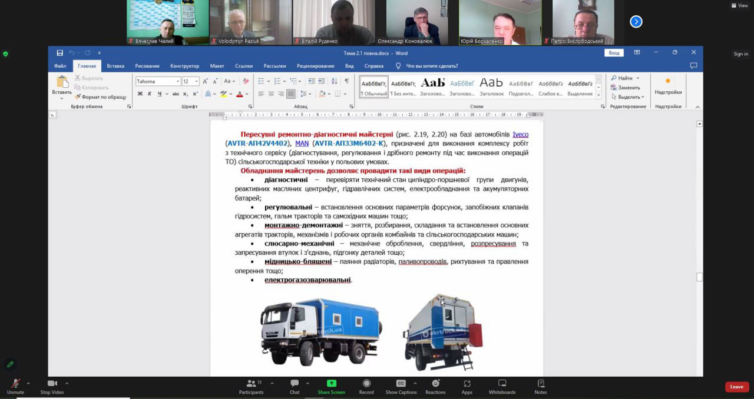754x399 pixels.
Task: Open Zoom Whiteboards
Action: coord(502,387)
